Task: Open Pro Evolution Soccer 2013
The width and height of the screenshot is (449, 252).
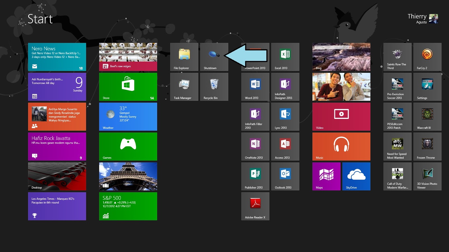Action: pos(397,87)
